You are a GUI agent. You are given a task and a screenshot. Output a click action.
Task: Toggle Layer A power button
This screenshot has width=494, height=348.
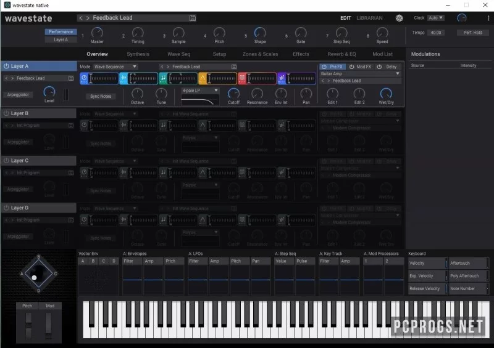click(6, 66)
